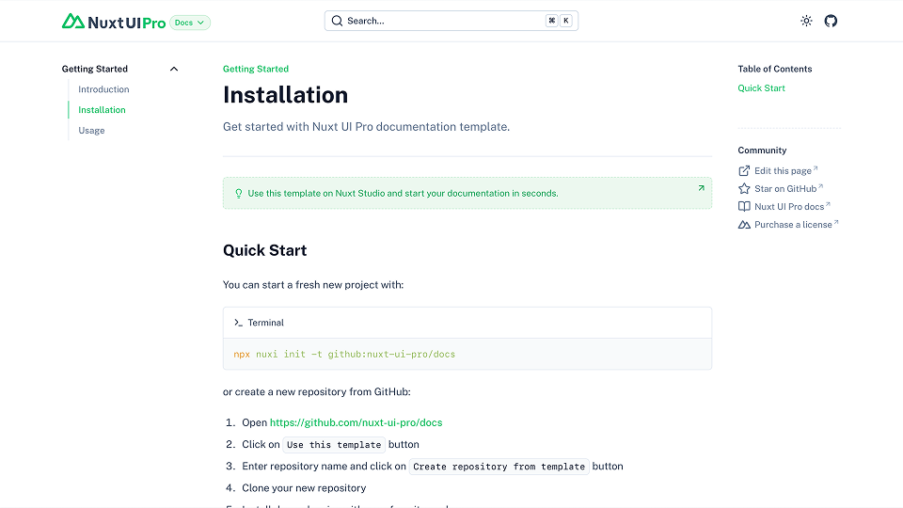Open the callout's external arrow link
Screen dimensions: 903x508
point(701,188)
